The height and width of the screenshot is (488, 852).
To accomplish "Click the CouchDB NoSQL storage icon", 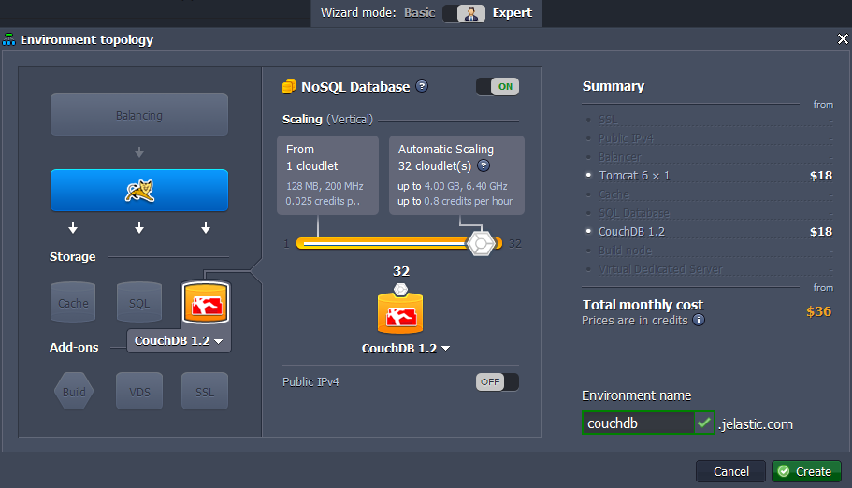I will (206, 303).
